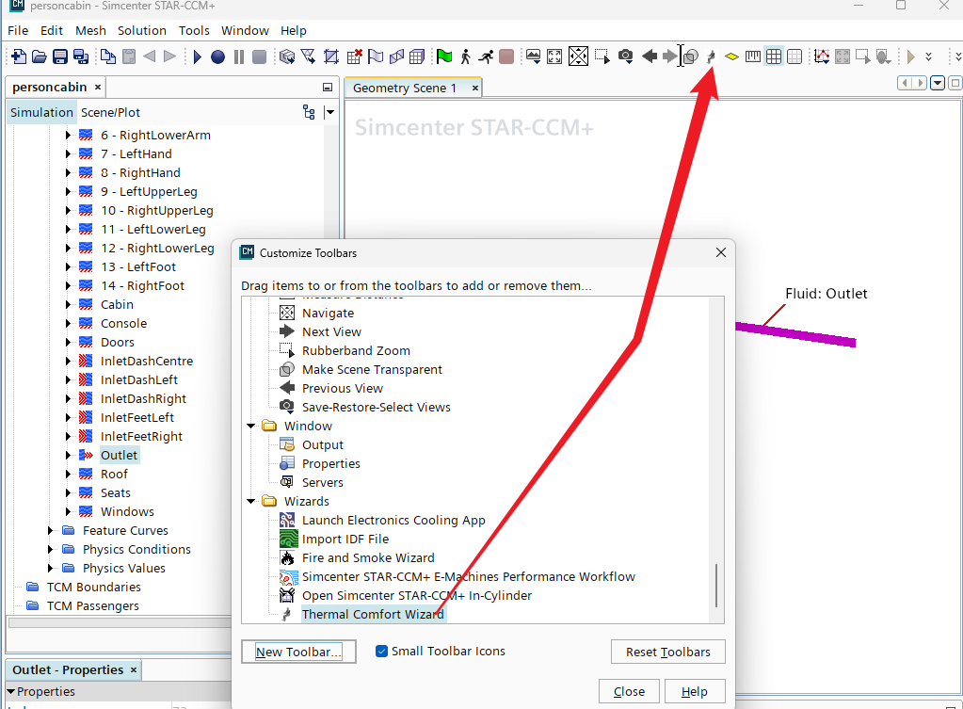Collapse the Properties section triangle
963x709 pixels.
coord(10,691)
